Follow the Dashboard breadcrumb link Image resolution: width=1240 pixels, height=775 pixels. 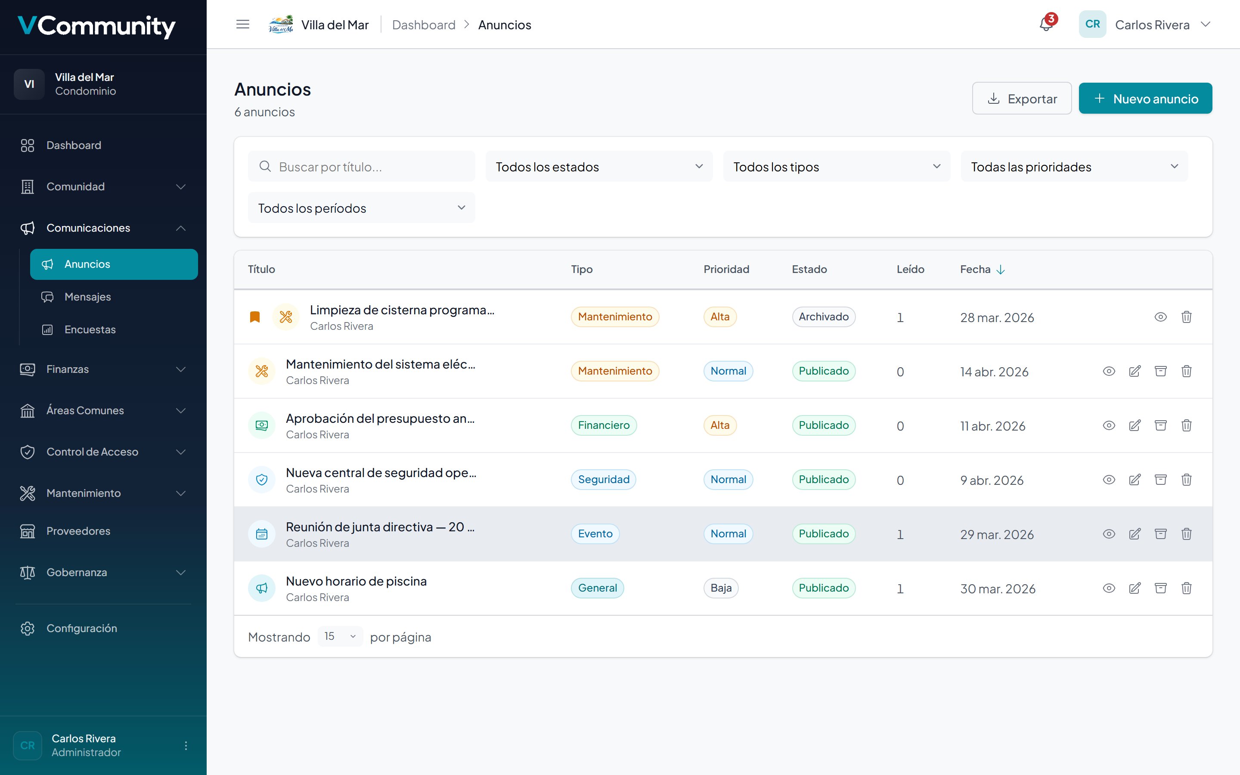point(423,25)
